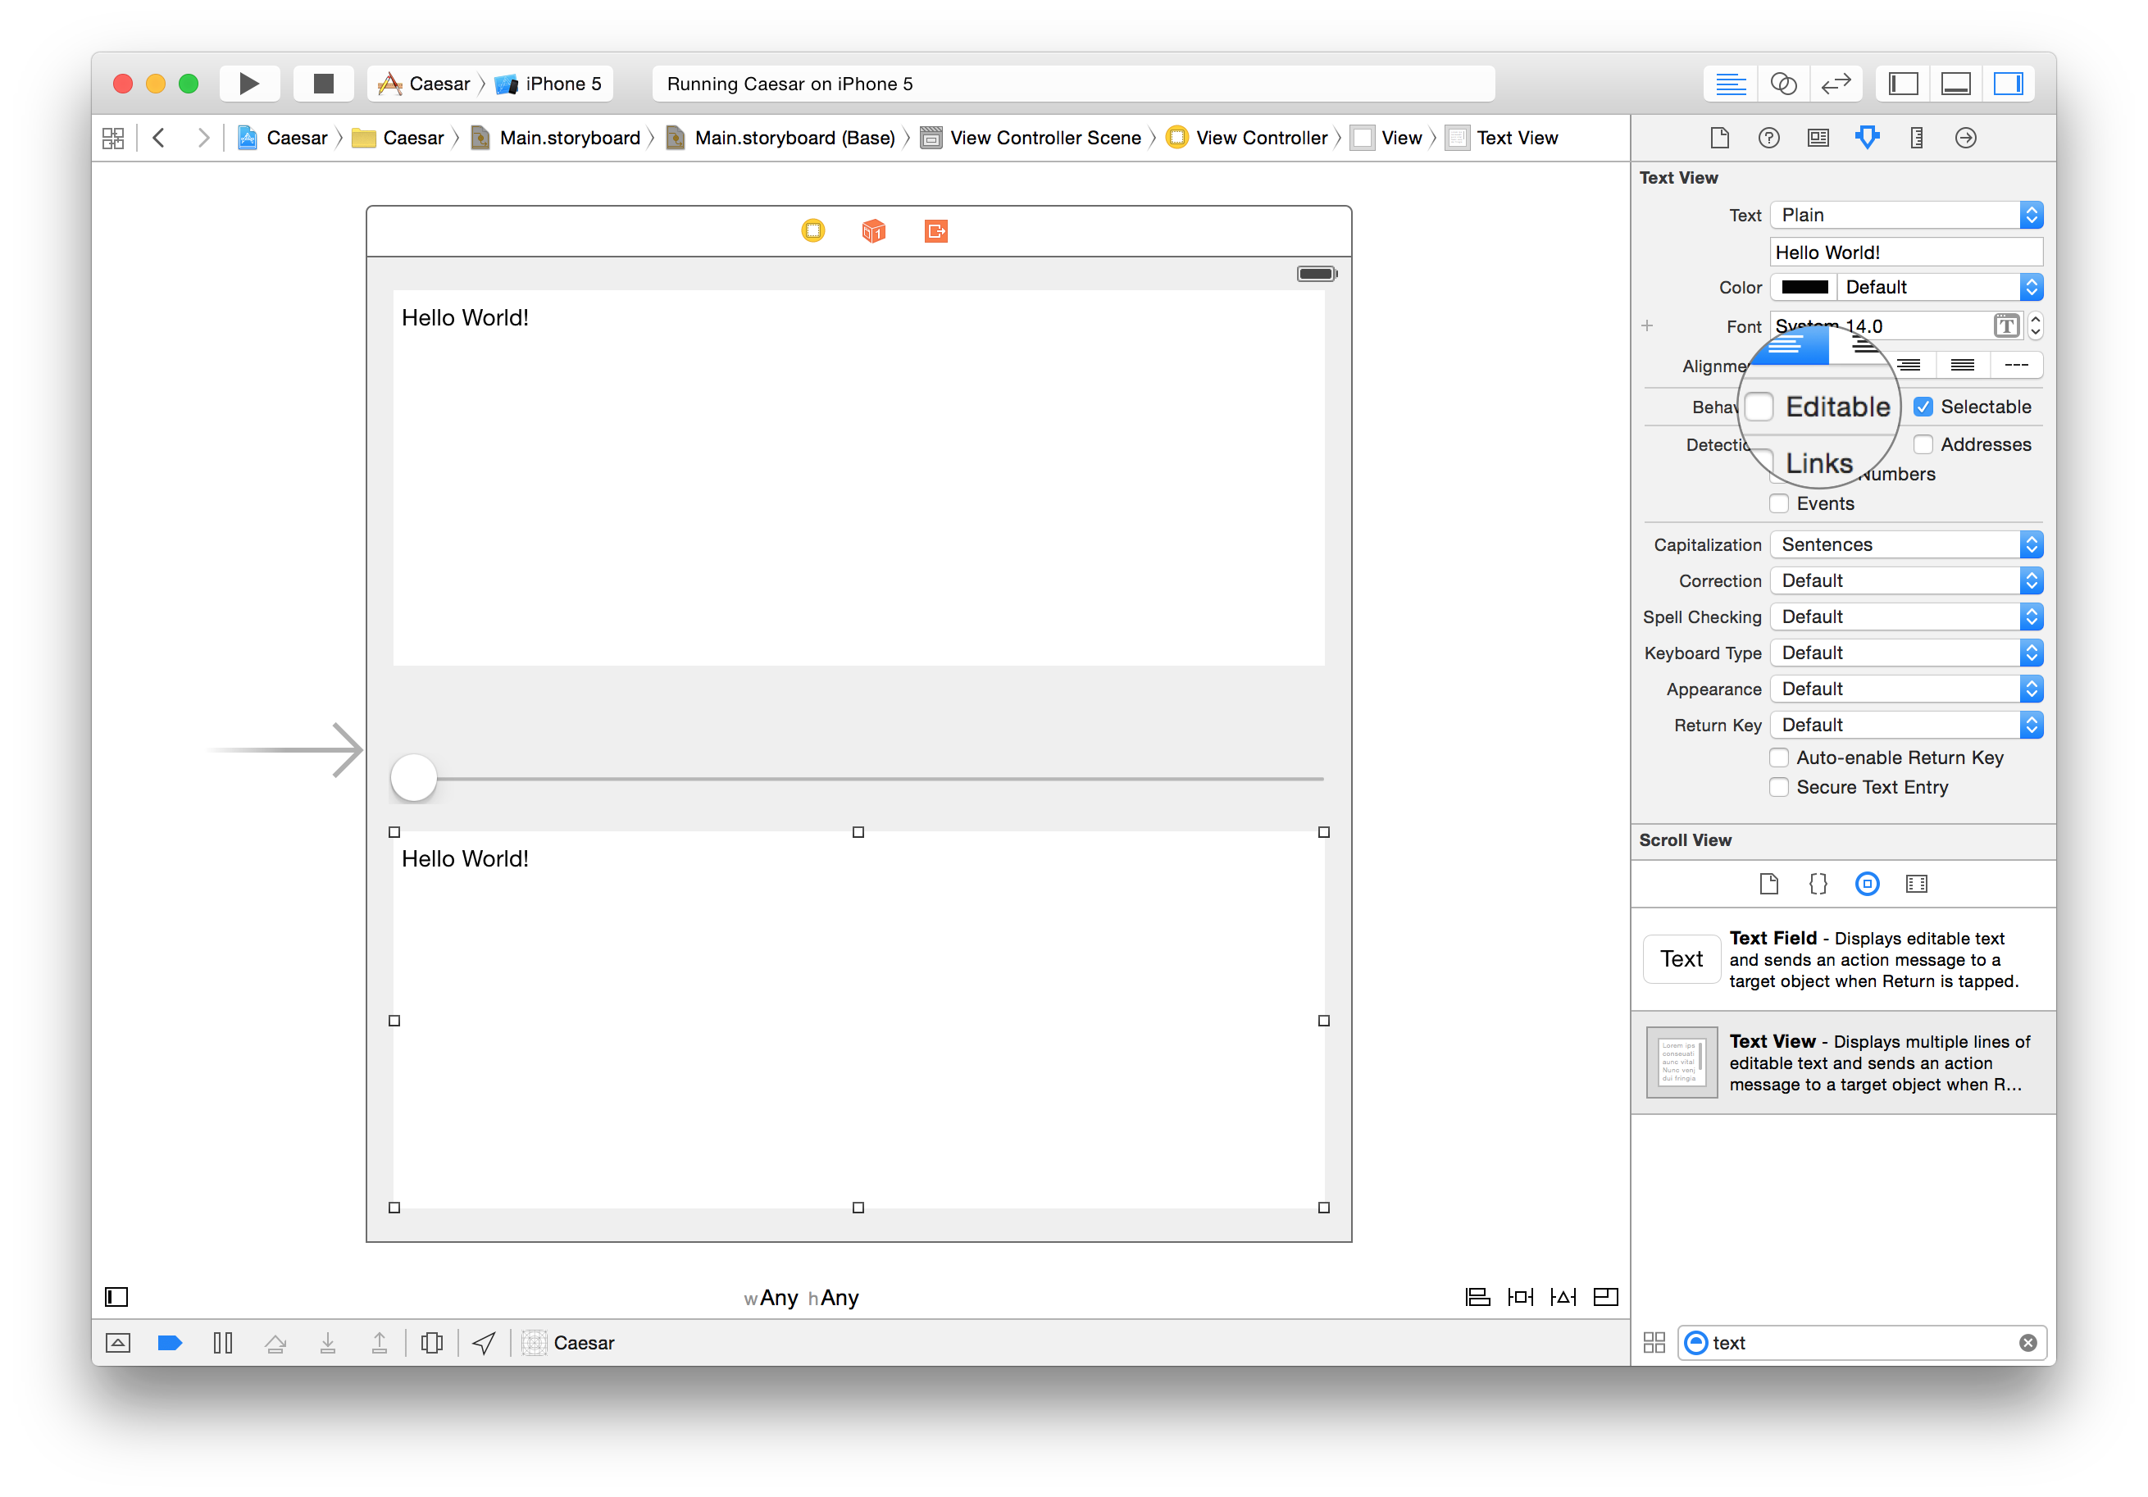This screenshot has height=1497, width=2148.
Task: Click Step over button
Action: point(275,1343)
